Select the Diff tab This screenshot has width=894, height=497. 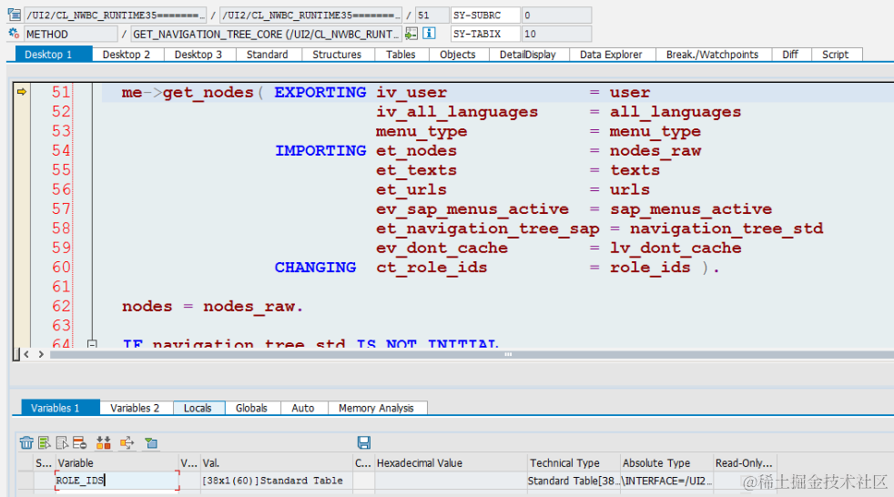(790, 55)
